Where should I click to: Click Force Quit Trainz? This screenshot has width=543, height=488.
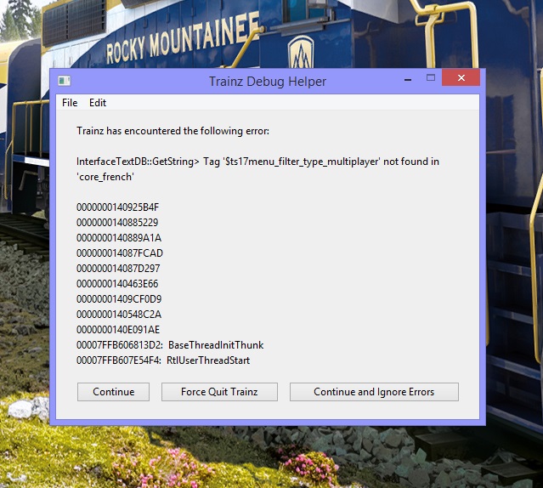click(x=219, y=392)
